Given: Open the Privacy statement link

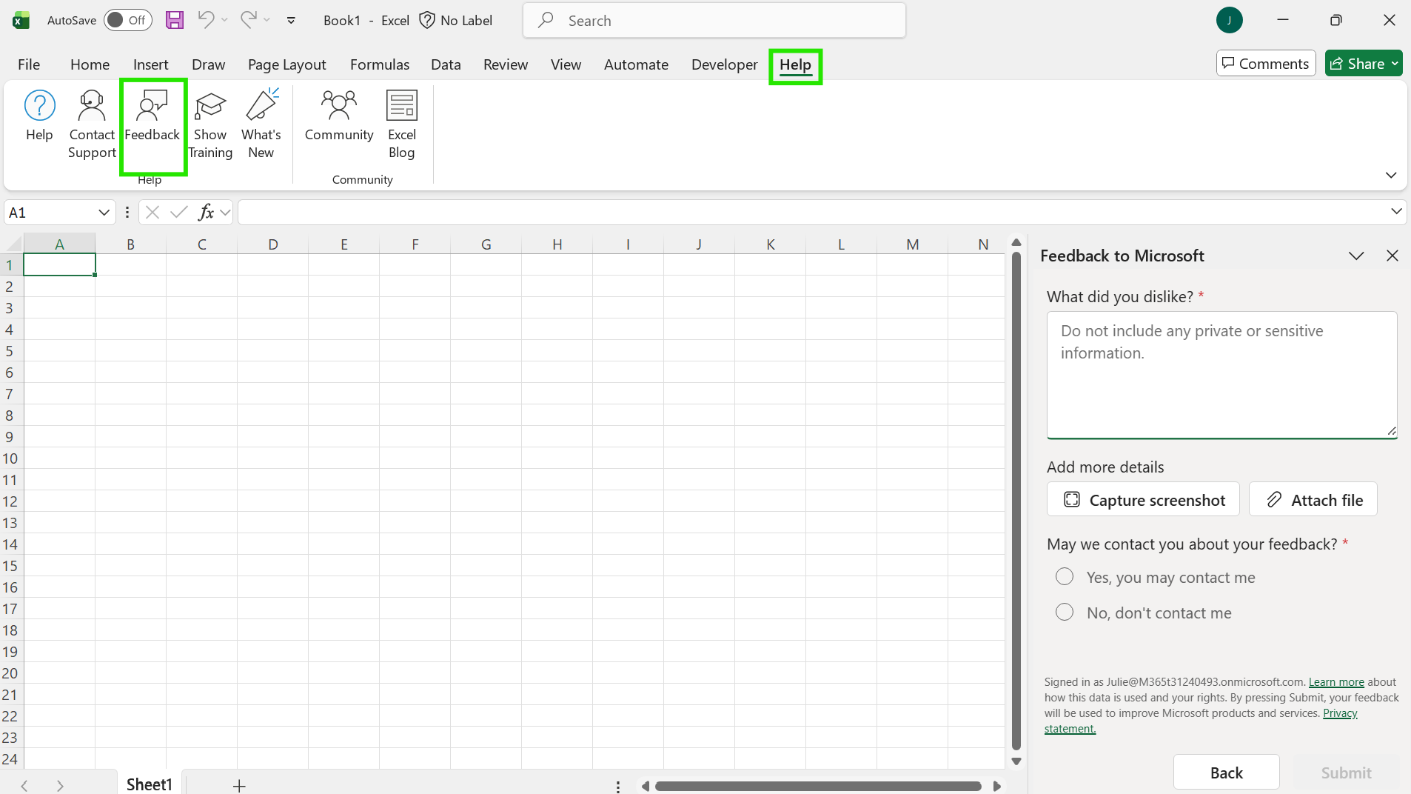Looking at the screenshot, I should (1340, 713).
